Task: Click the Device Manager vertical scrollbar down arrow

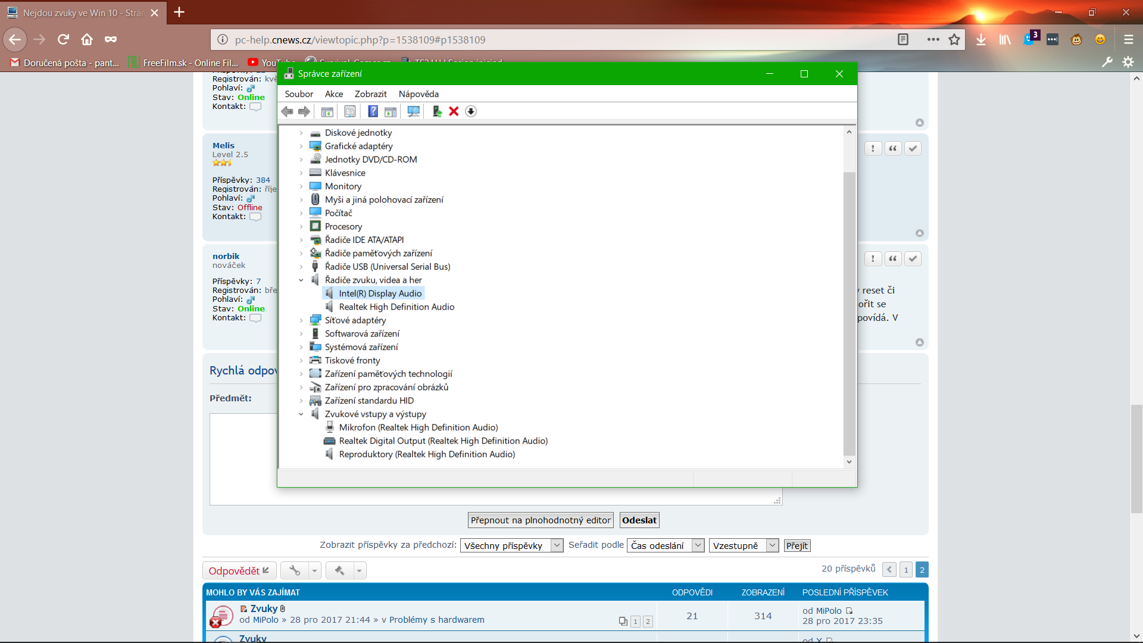Action: [x=849, y=462]
